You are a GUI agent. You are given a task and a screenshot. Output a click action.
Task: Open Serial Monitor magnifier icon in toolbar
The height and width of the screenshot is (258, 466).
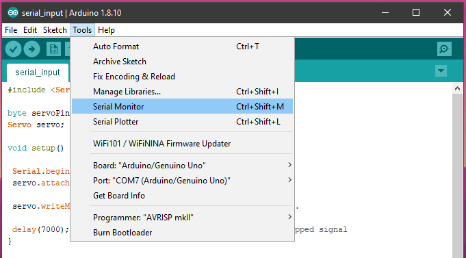(x=444, y=49)
